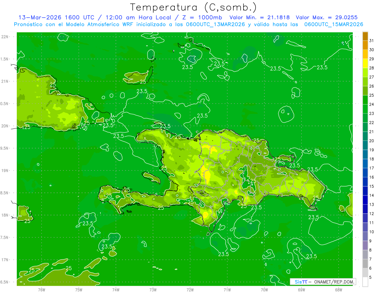Click the legend value '30'
The width and height of the screenshot is (380, 294).
click(x=372, y=50)
